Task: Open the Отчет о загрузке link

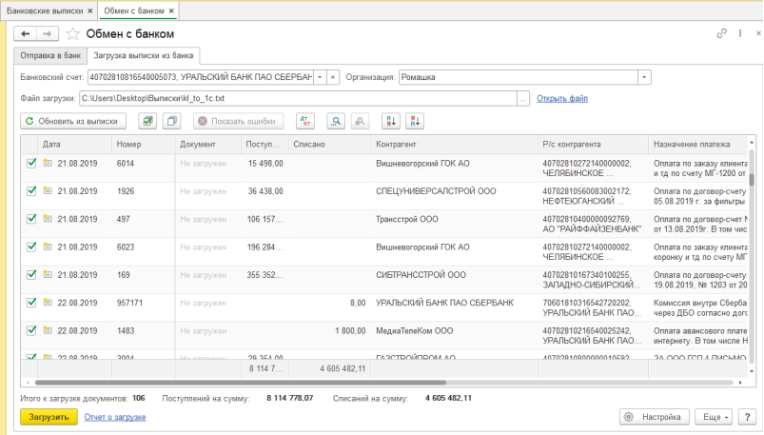Action: [115, 417]
